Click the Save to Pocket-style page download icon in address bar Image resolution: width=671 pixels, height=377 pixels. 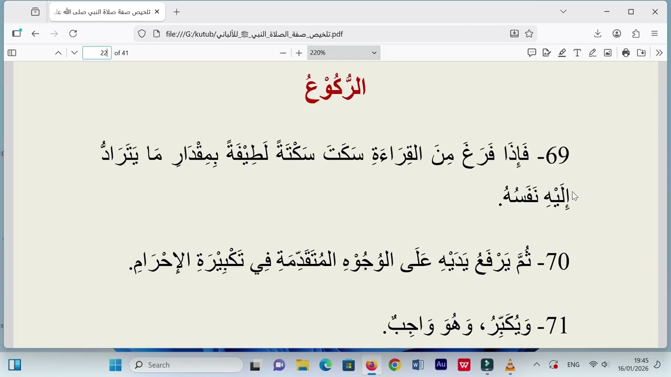pyautogui.click(x=514, y=34)
